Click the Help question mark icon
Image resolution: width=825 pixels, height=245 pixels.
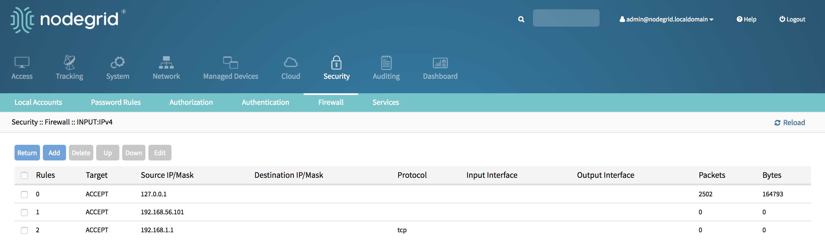tap(739, 19)
